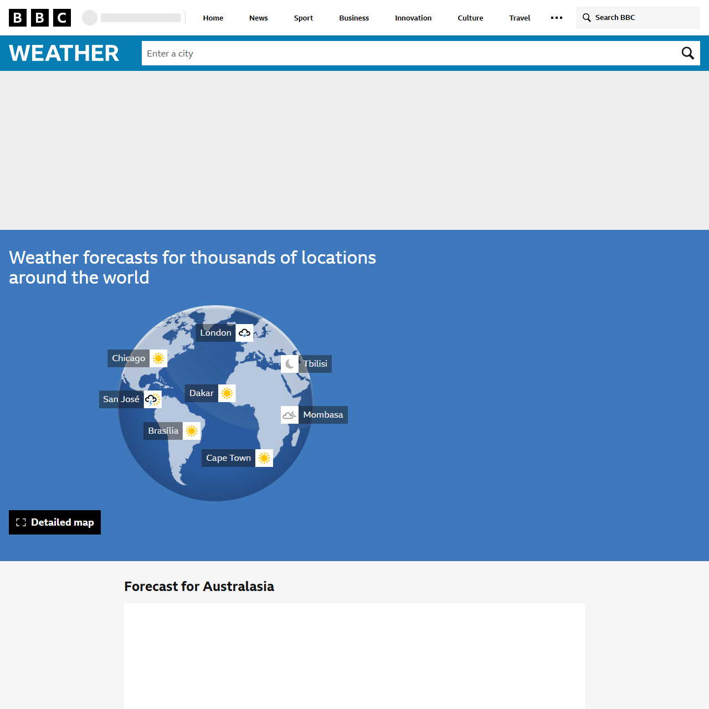Click the BBC logo

40,18
